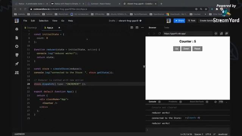Open the deployment rocket icon in the sidebar
This screenshot has width=242, height=136.
[x=17, y=64]
